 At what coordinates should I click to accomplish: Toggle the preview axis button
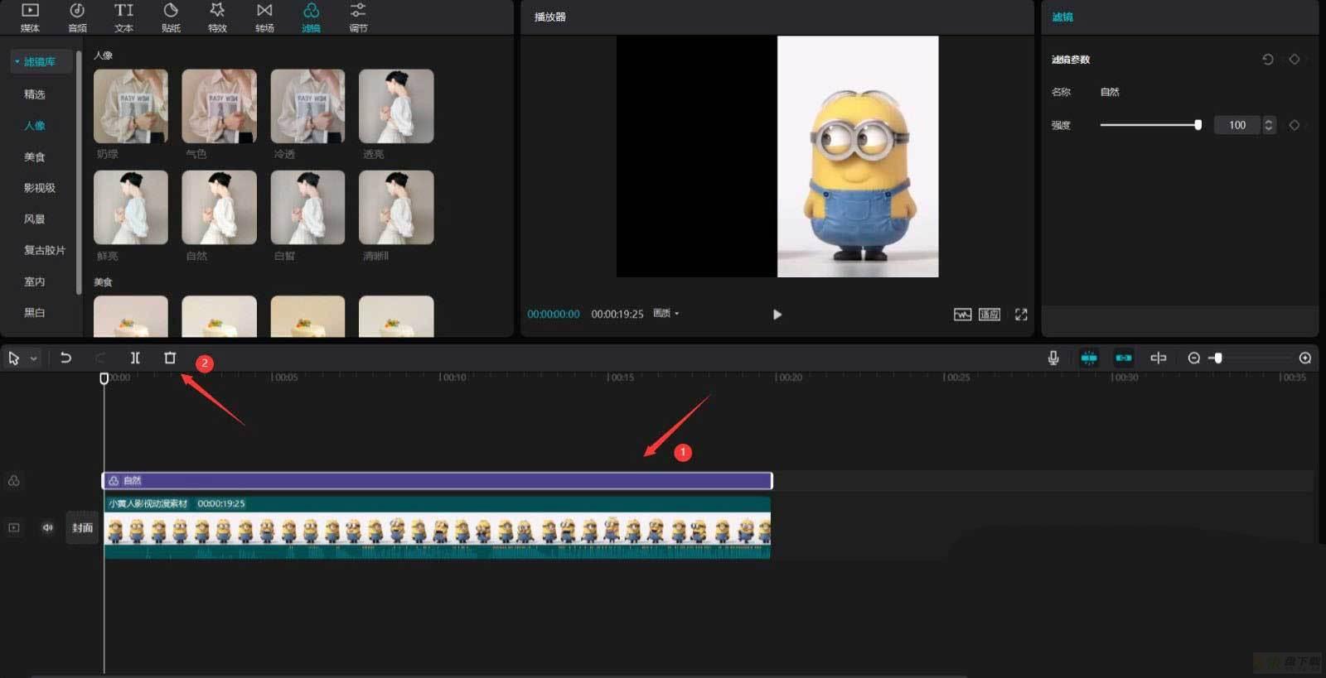[1159, 358]
